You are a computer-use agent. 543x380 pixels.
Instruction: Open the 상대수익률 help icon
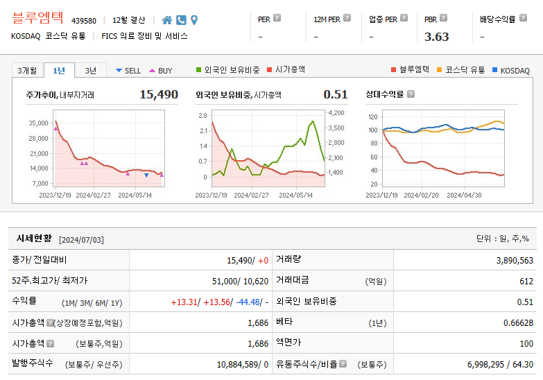pos(411,94)
